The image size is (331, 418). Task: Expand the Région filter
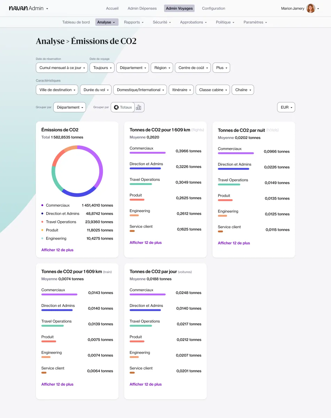(161, 68)
